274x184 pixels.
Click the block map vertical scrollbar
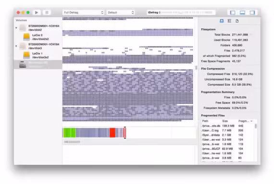coord(196,68)
